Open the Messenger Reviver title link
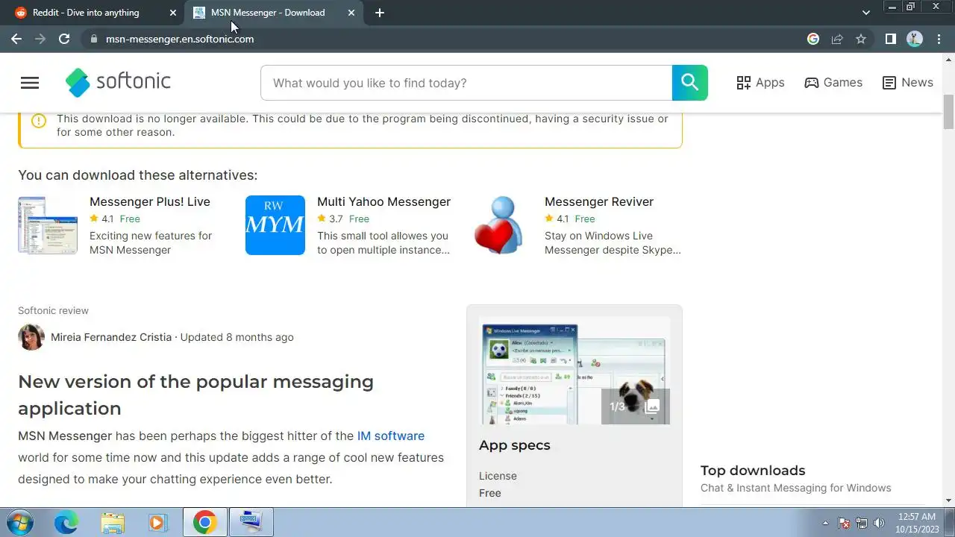The height and width of the screenshot is (537, 955). 599,201
